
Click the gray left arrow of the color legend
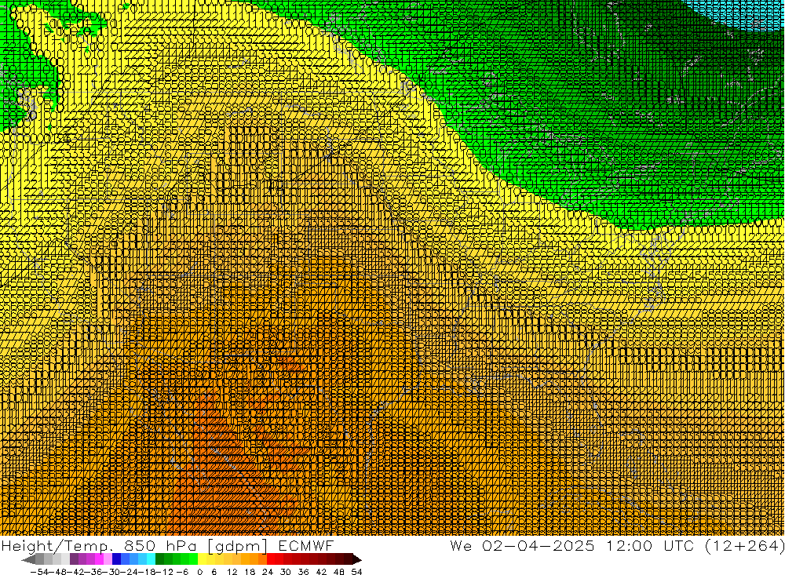[28, 559]
